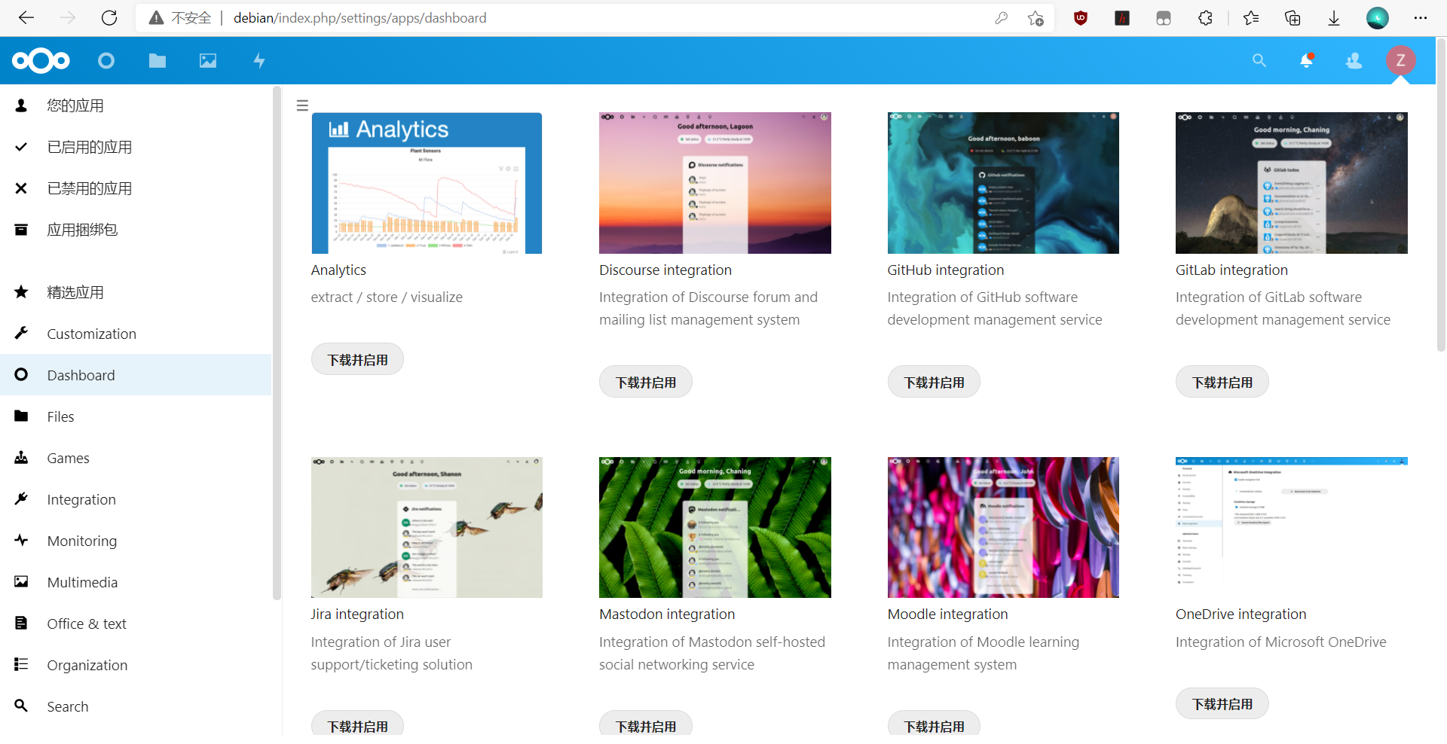Image resolution: width=1447 pixels, height=744 pixels.
Task: Open the saved password key icon
Action: tap(1002, 18)
